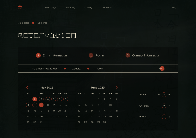
Task: Open Main page in top navigation
Action: pos(51,8)
